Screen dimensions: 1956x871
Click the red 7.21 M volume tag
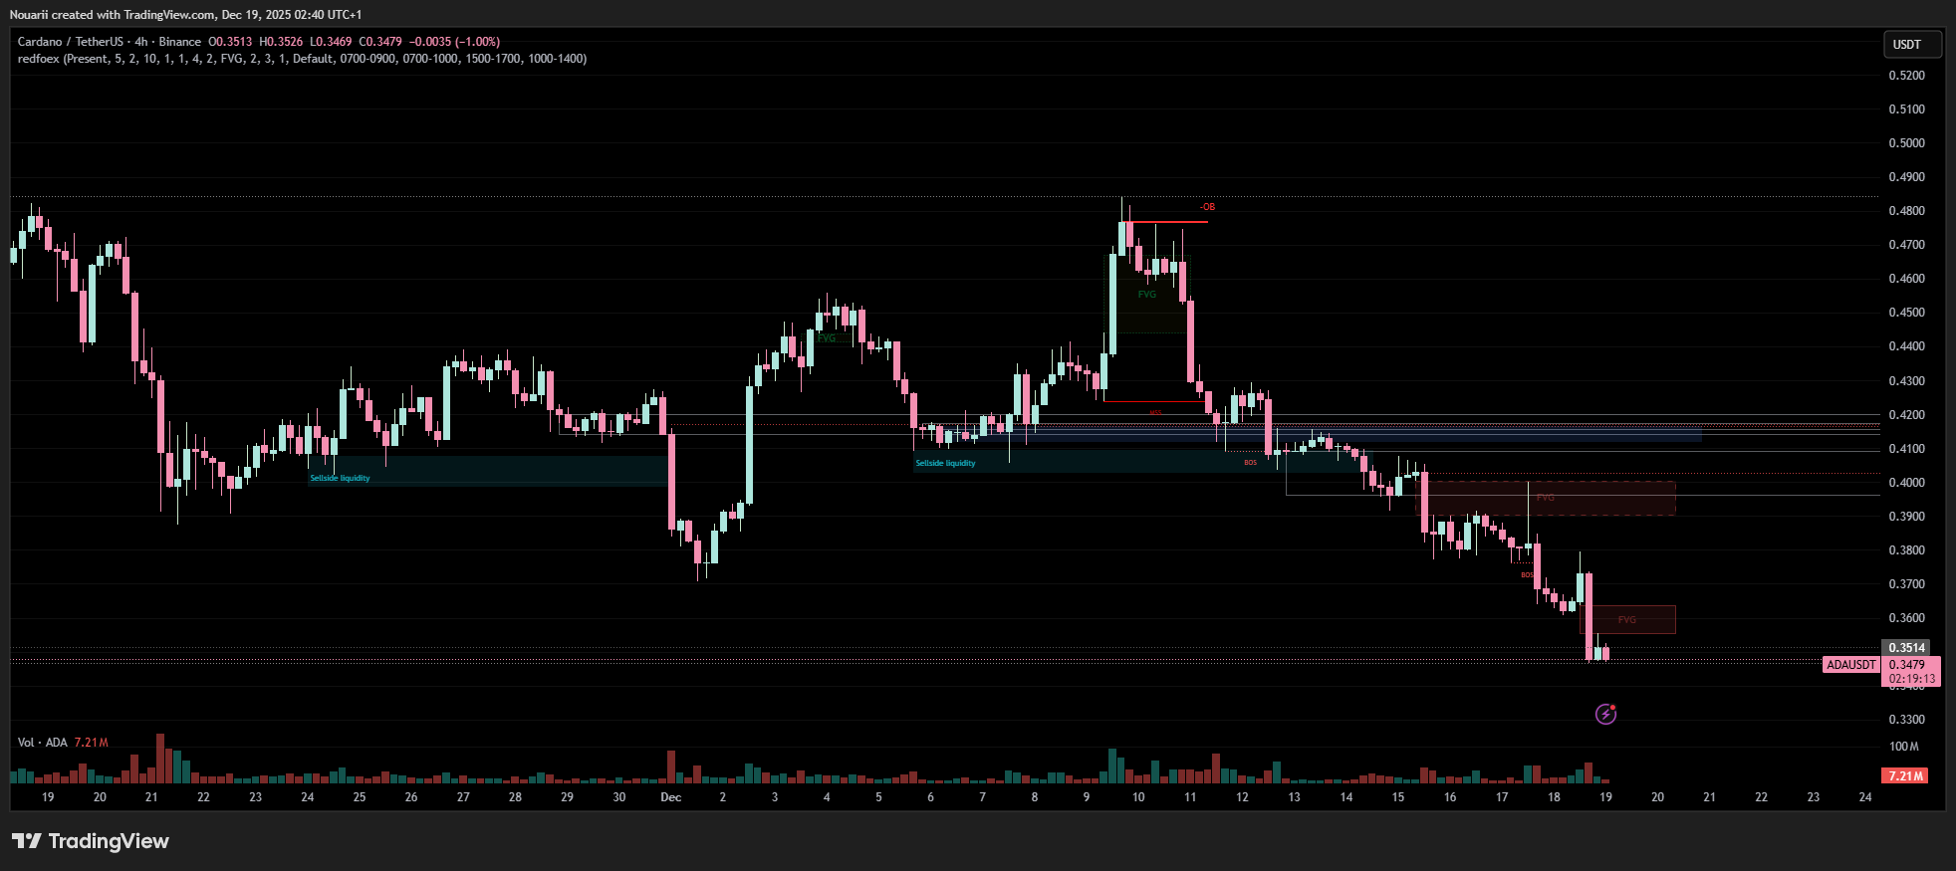(x=1905, y=775)
